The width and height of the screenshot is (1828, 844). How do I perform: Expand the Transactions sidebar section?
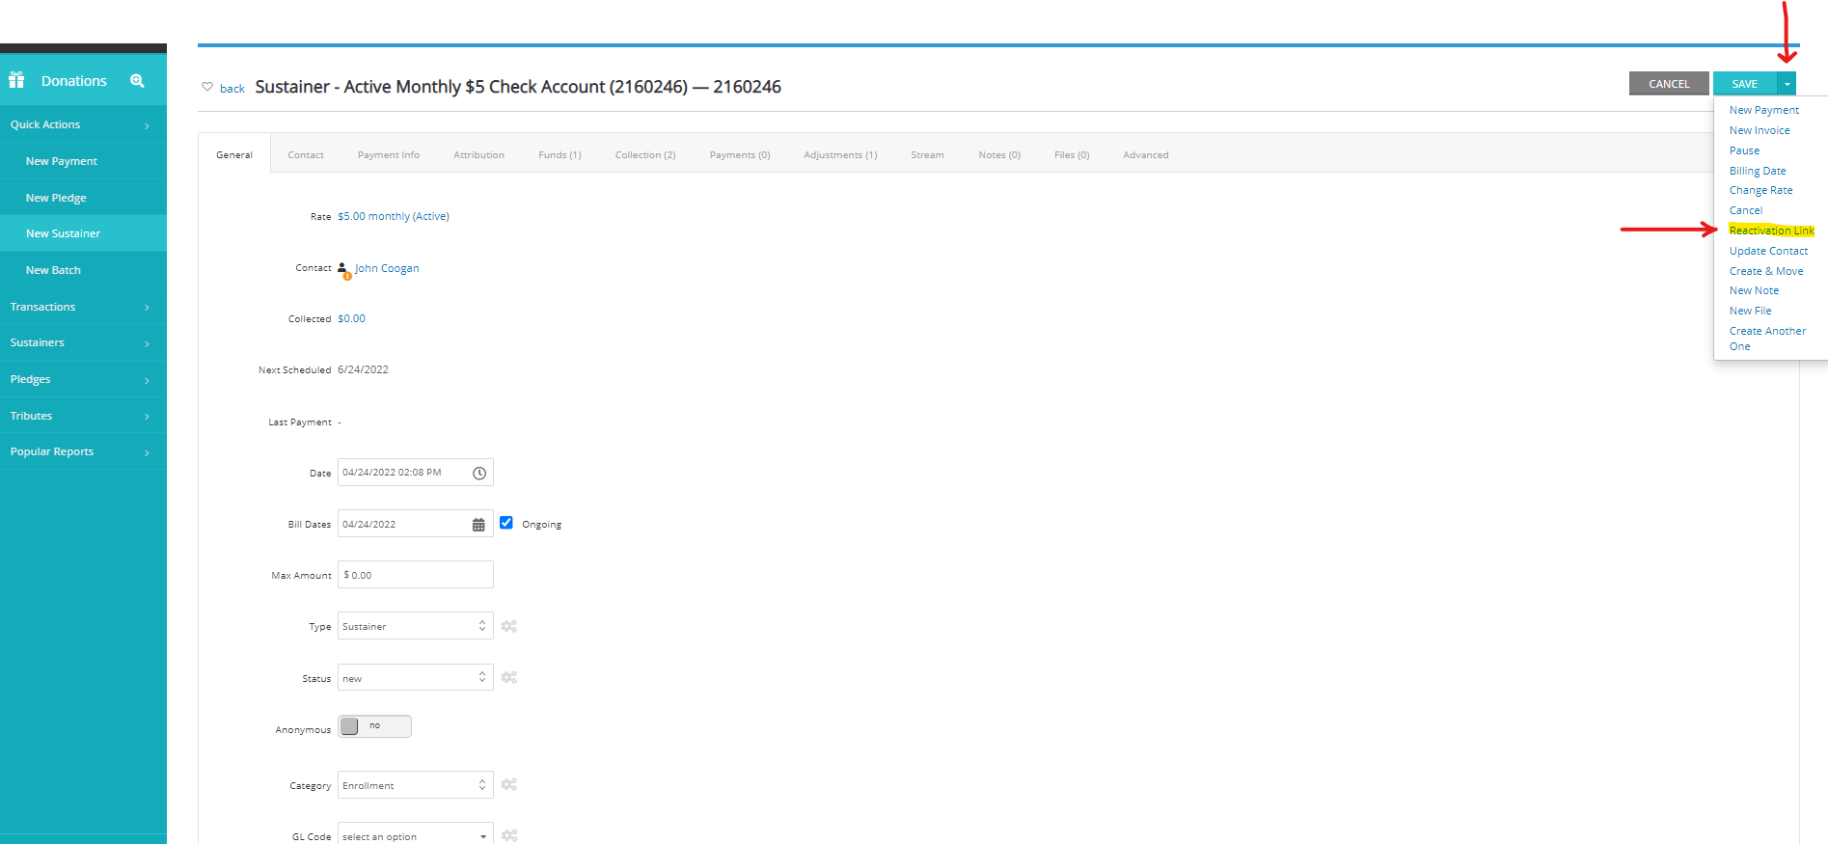[83, 307]
